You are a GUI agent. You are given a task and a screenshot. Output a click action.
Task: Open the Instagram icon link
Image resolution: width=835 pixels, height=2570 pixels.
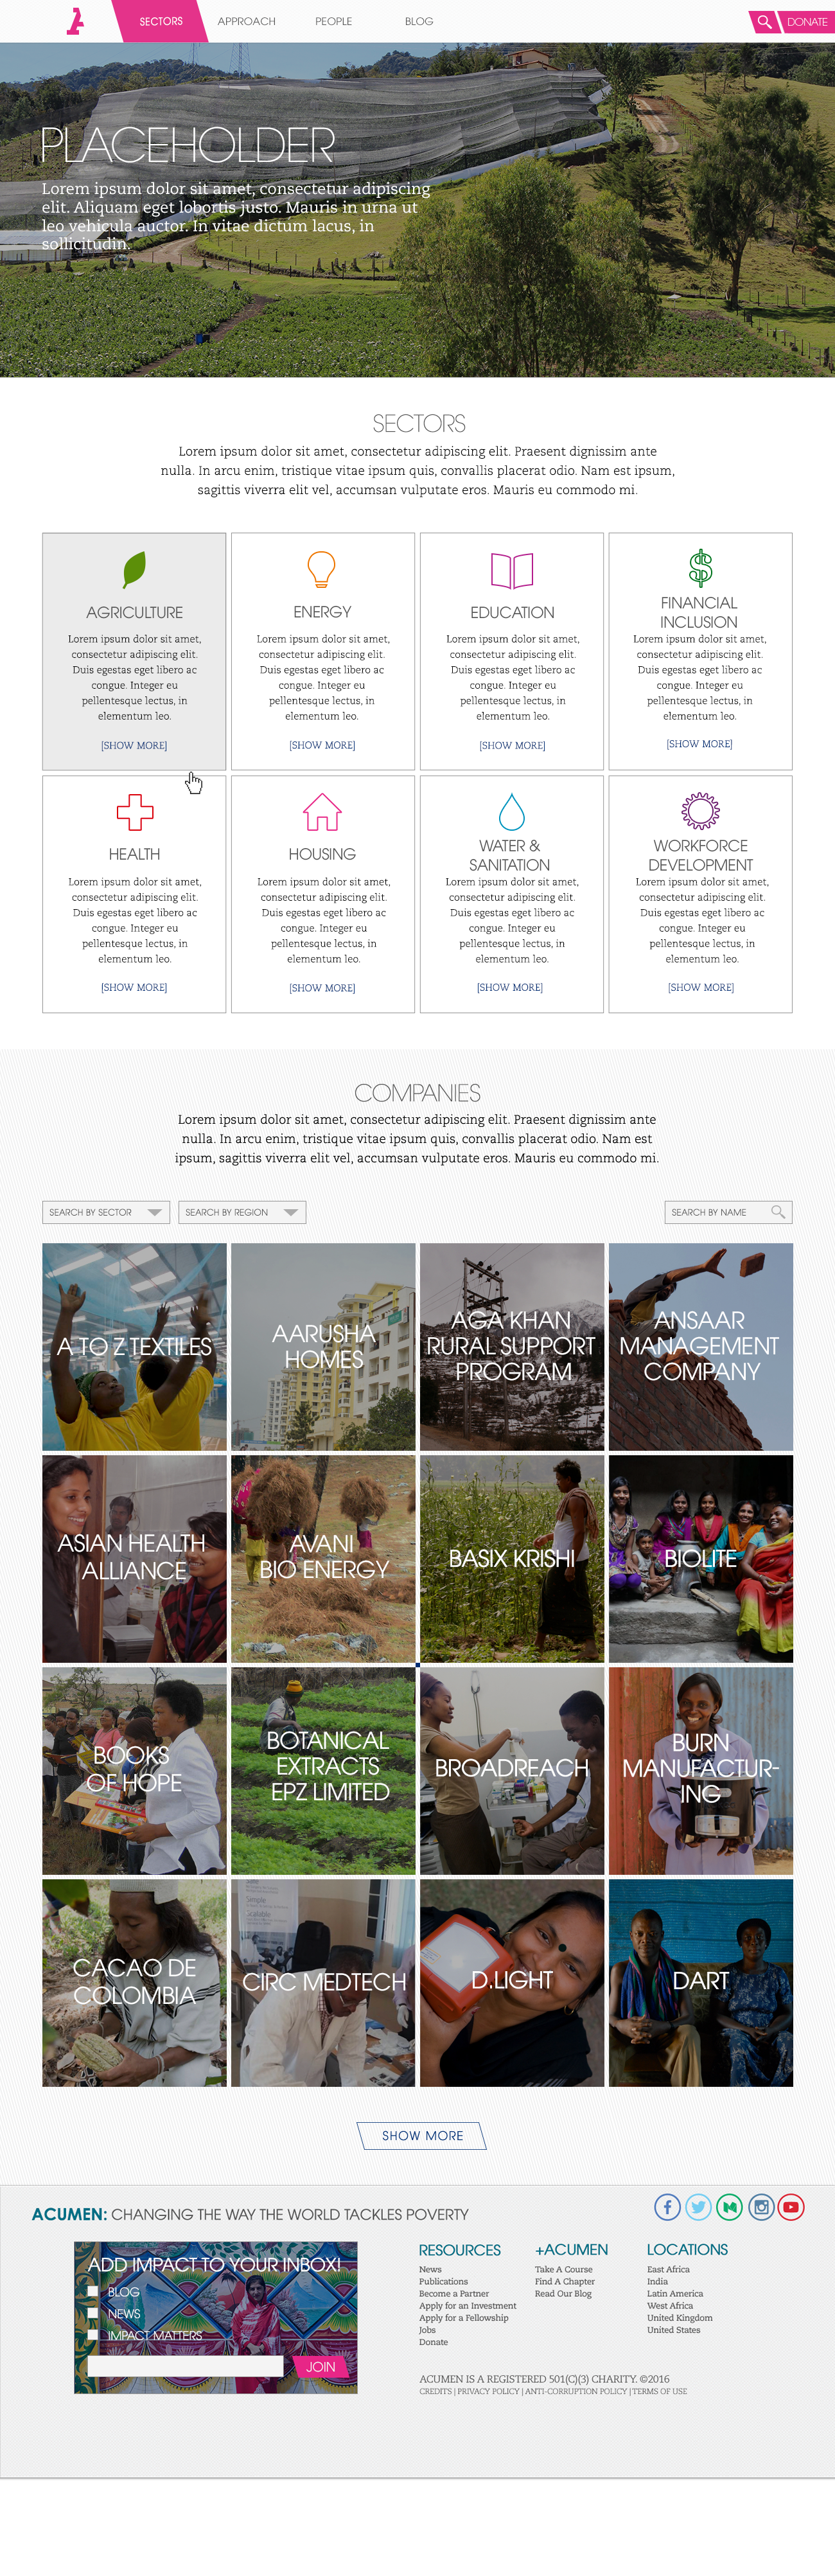click(761, 2207)
